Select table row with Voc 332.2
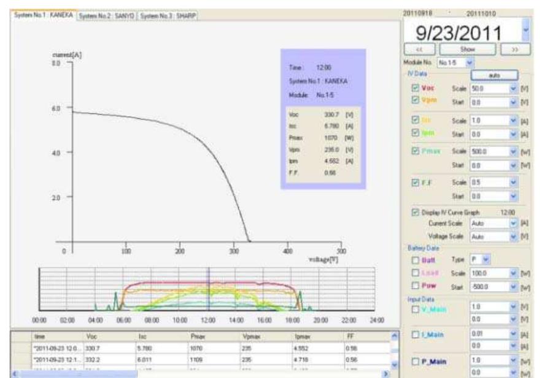Viewport: 545px width, 378px height. pyautogui.click(x=201, y=360)
